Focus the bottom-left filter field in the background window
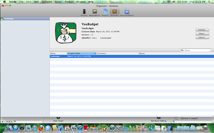Screen dimensions: 214x133 point(28,122)
